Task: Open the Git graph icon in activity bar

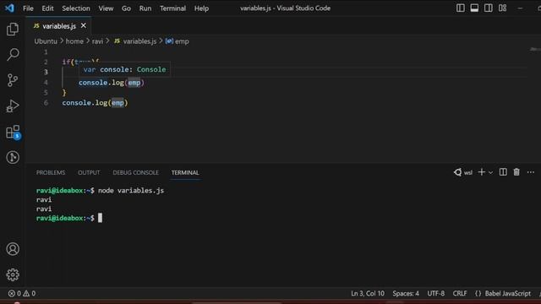Action: point(13,157)
